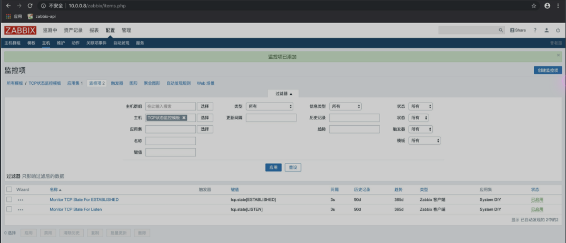Open the Wizard dots for the Listen item
This screenshot has height=243, width=566.
point(21,209)
